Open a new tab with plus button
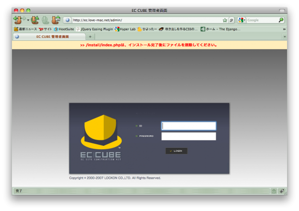The width and height of the screenshot is (299, 211). pyautogui.click(x=90, y=36)
